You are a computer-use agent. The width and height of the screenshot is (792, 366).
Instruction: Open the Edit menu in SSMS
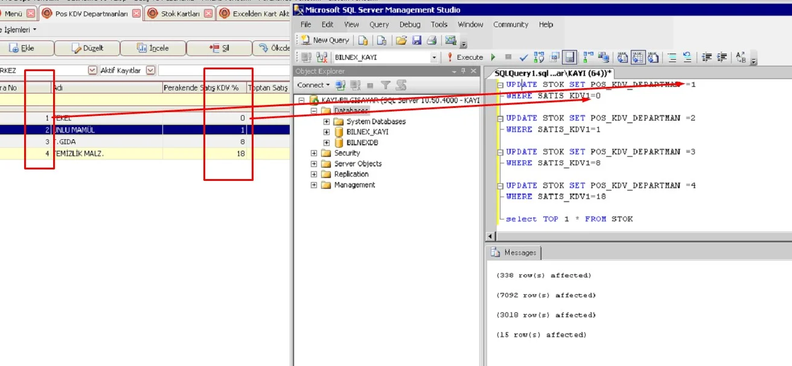coord(327,25)
